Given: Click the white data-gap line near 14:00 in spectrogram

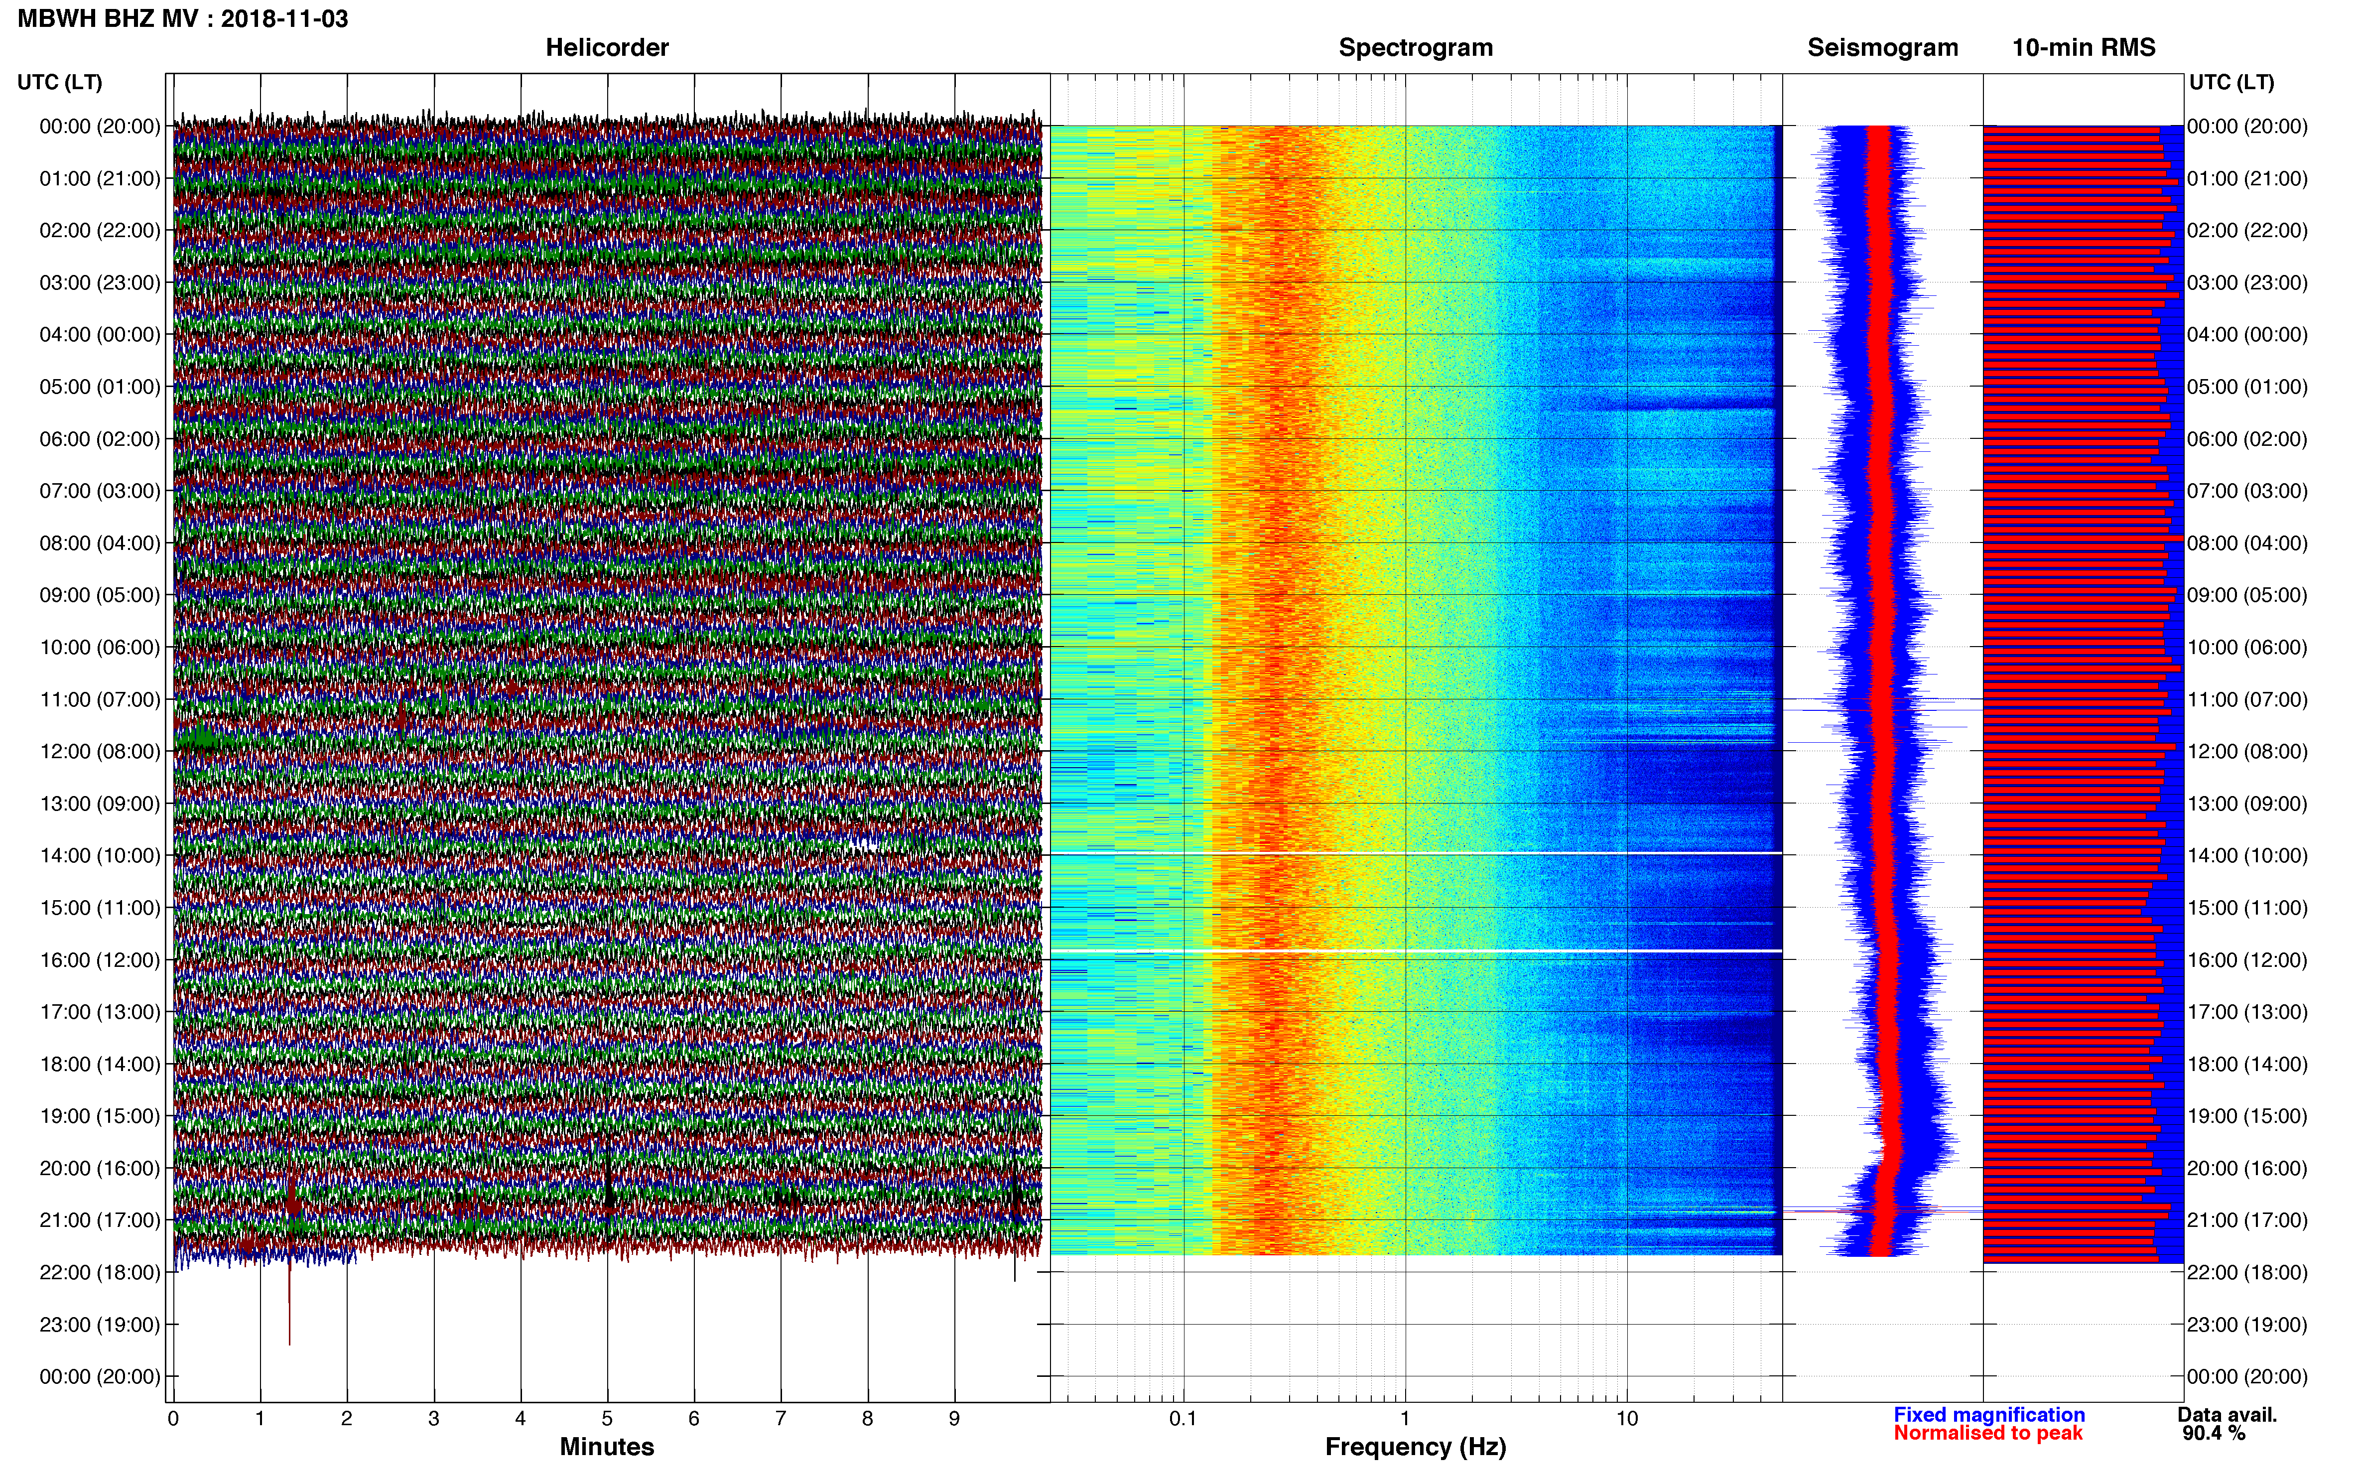Looking at the screenshot, I should click(1416, 853).
